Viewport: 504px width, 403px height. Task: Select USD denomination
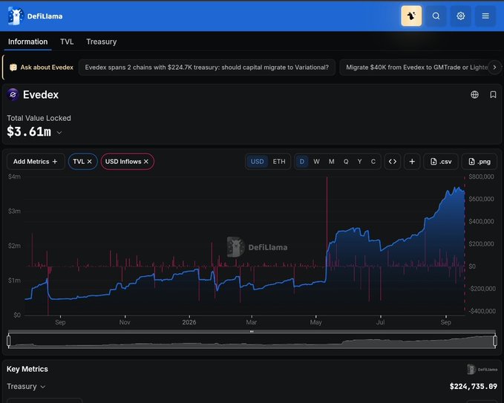(257, 161)
